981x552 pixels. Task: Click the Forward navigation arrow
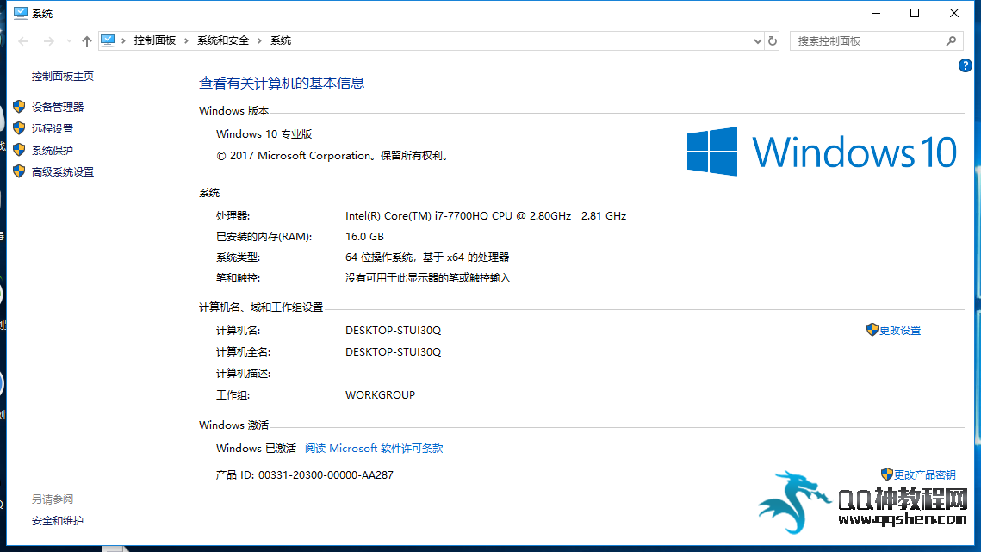49,41
